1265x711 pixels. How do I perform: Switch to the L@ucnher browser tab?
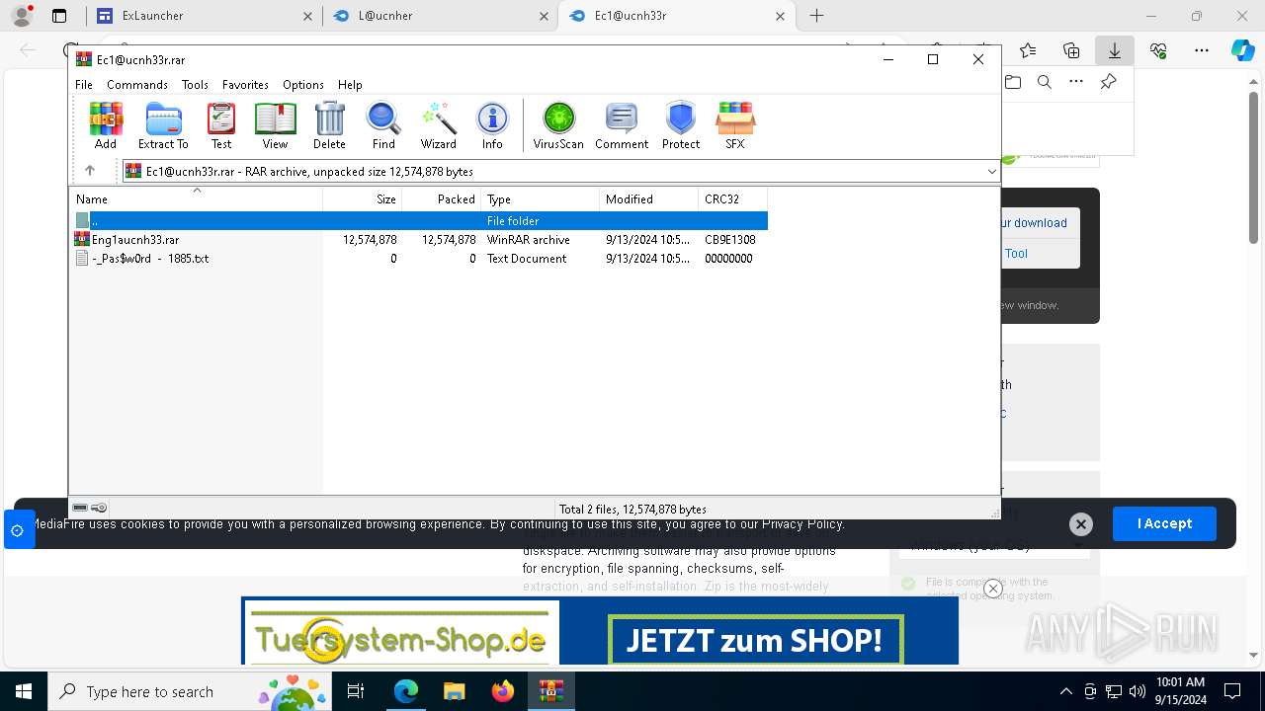pos(441,16)
